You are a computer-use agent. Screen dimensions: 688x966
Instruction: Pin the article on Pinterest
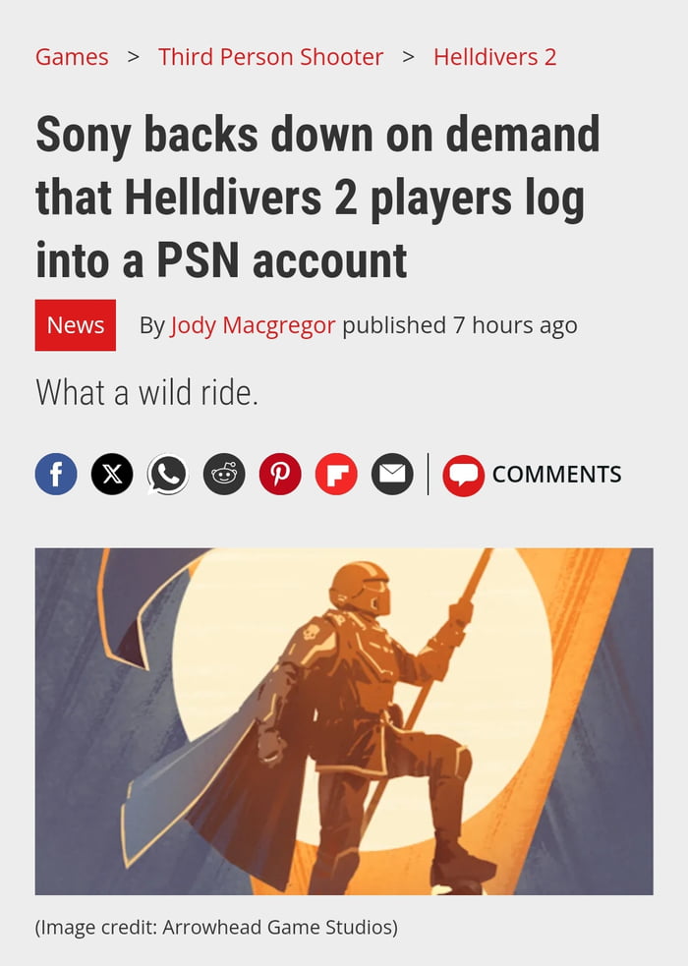tap(280, 474)
